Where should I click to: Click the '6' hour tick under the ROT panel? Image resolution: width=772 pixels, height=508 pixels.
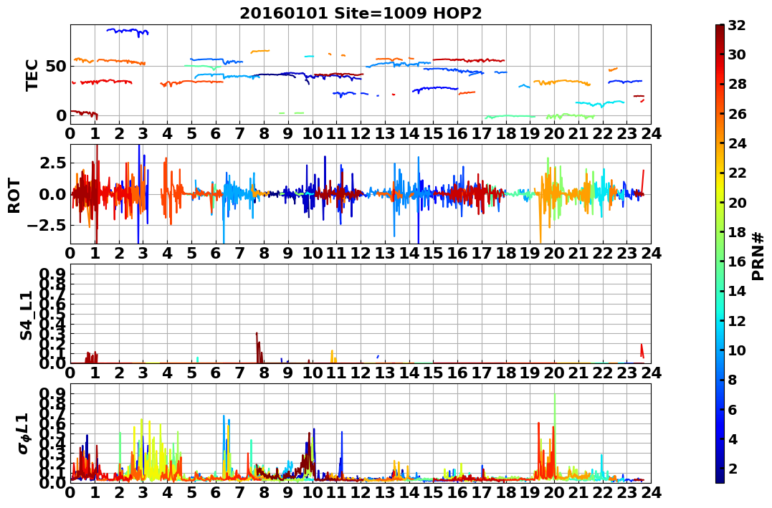click(x=215, y=253)
